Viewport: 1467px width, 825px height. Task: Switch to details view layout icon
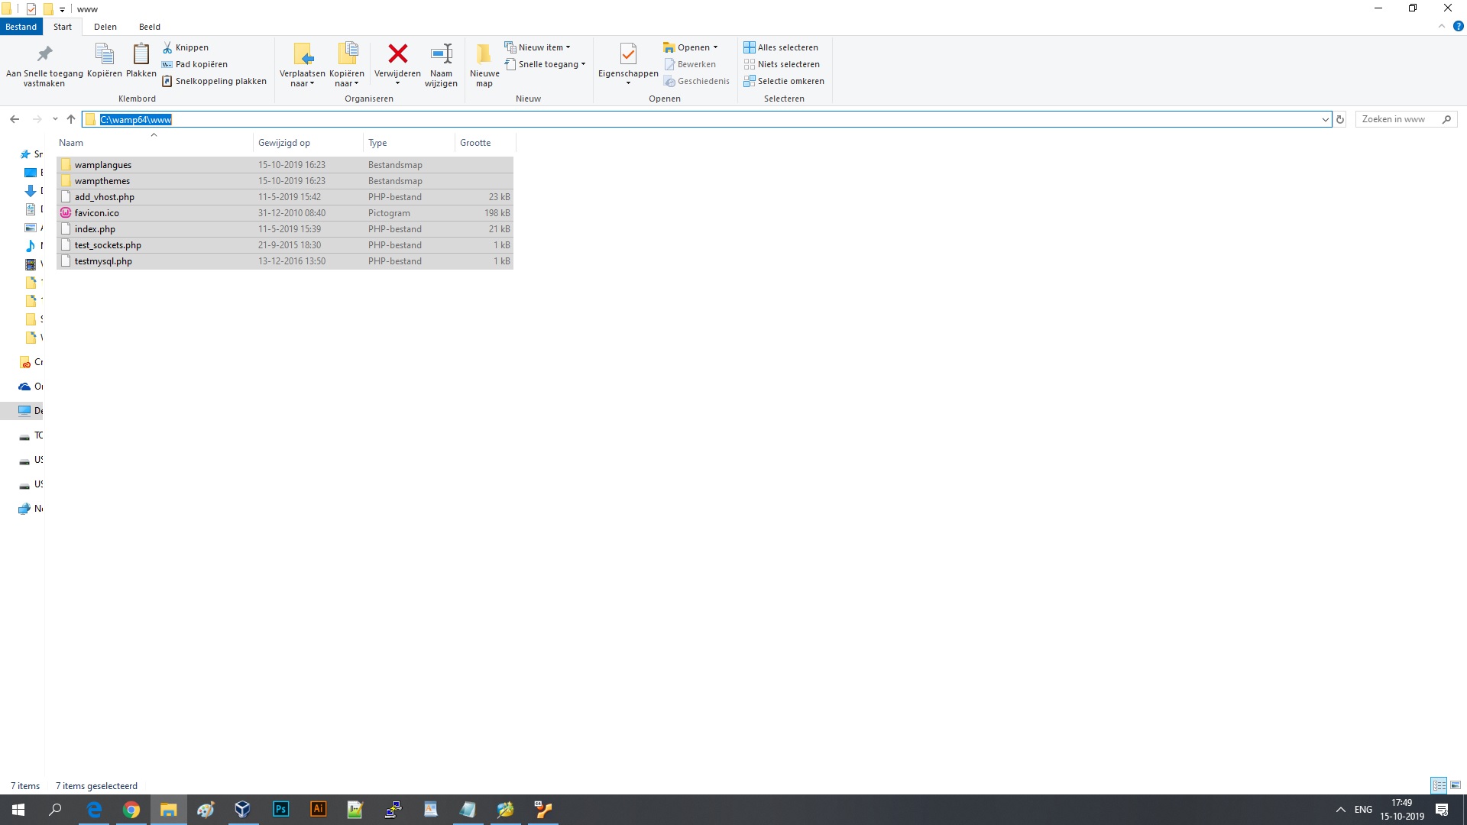(1439, 785)
